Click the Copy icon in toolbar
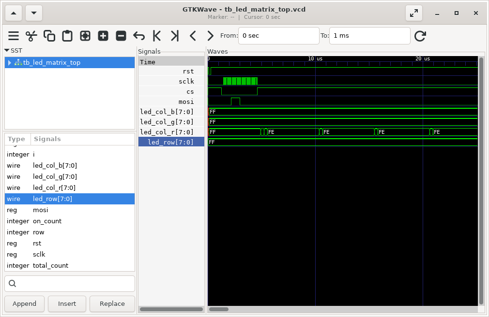 click(x=49, y=36)
